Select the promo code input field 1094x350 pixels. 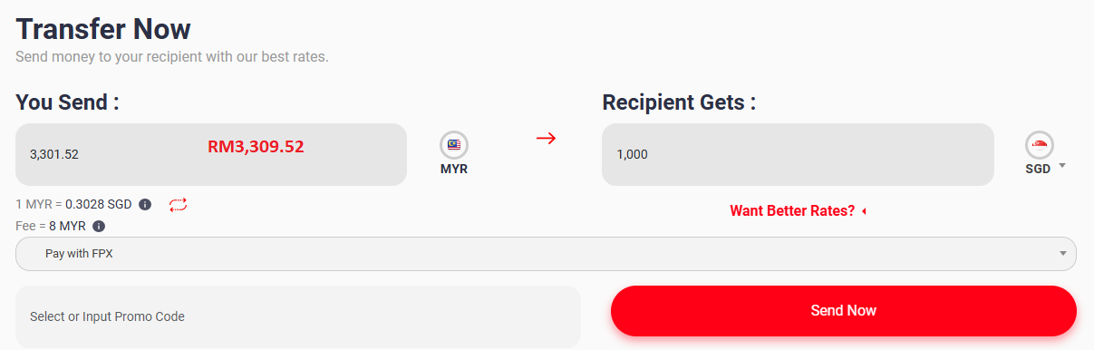[298, 316]
